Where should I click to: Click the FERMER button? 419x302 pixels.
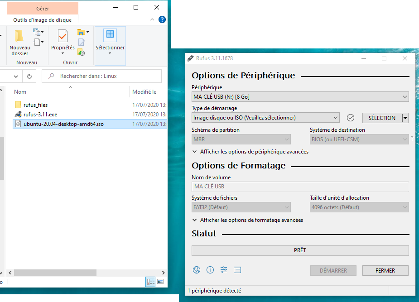tap(385, 270)
